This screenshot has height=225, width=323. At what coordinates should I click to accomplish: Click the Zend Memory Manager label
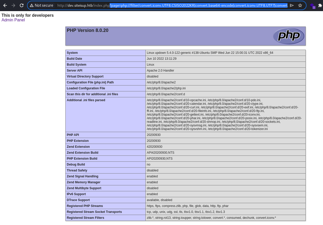(x=84, y=182)
